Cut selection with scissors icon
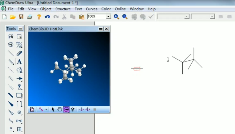The image size is (235, 134). point(64,17)
